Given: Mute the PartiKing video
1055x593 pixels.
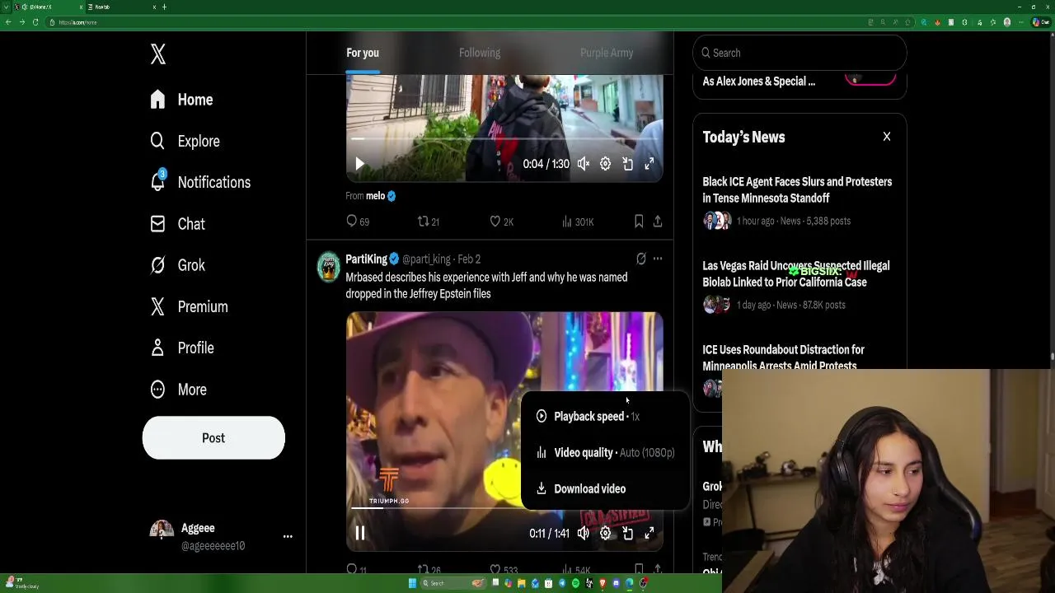Looking at the screenshot, I should (x=584, y=534).
